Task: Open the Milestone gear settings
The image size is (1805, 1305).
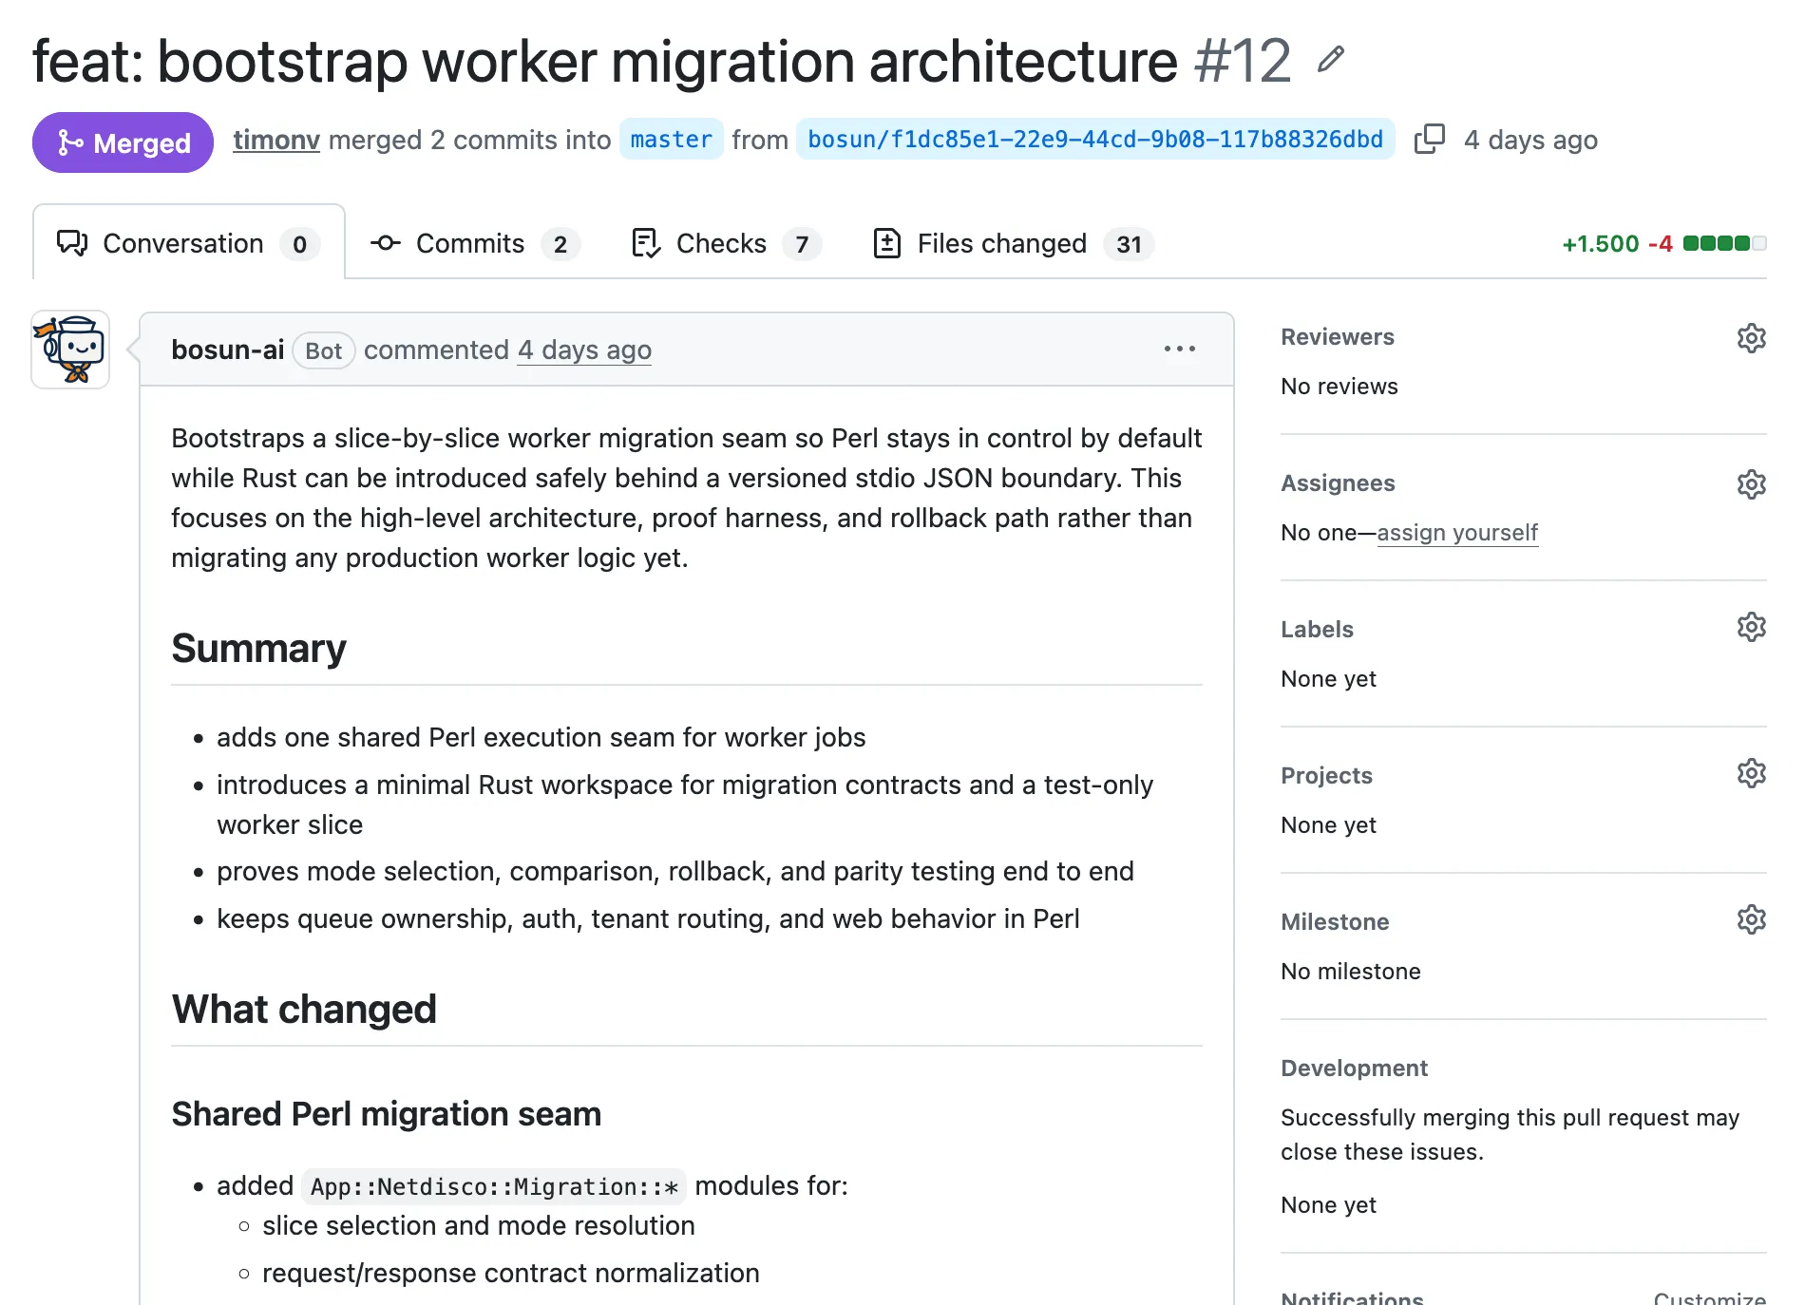Action: (x=1751, y=919)
